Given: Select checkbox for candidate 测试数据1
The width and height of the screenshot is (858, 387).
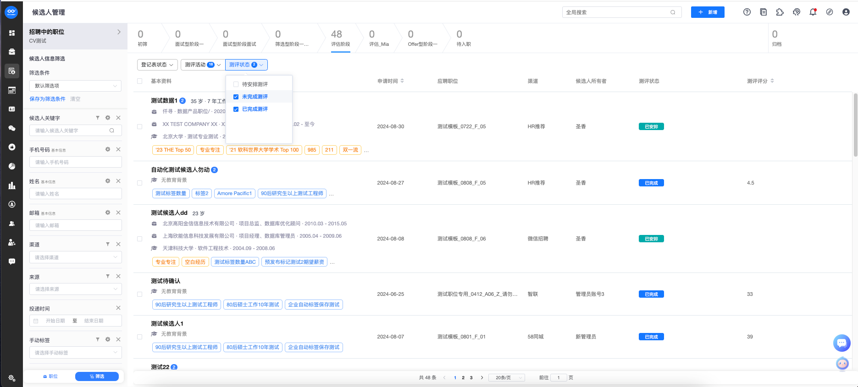Looking at the screenshot, I should click(139, 126).
